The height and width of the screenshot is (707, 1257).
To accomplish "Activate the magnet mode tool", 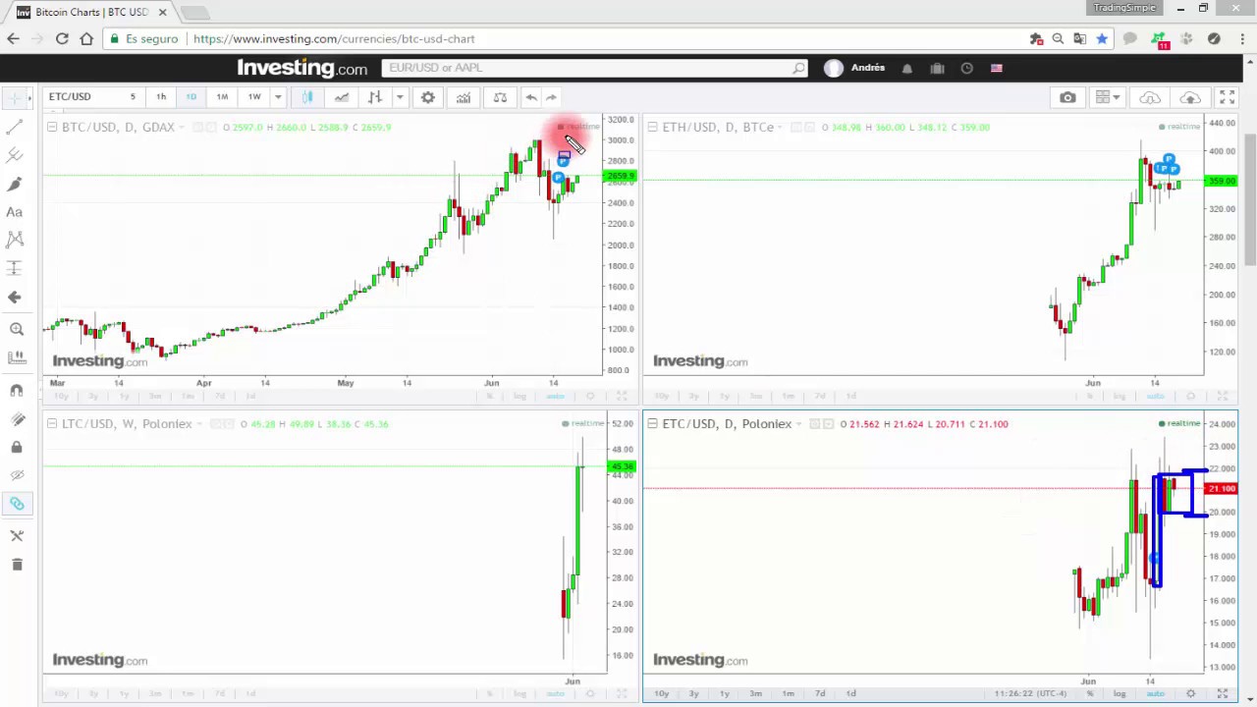I will (x=16, y=391).
